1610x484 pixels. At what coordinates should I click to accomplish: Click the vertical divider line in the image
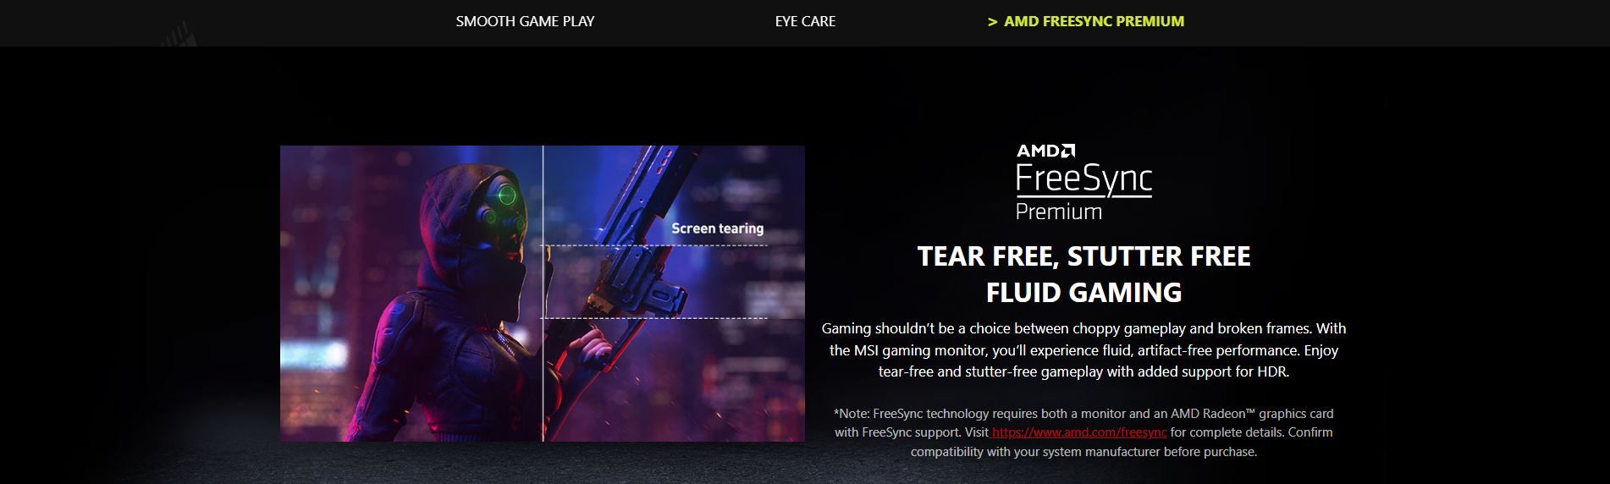543,294
